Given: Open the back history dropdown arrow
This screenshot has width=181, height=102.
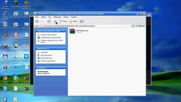Looking at the screenshot, I should point(45,21).
